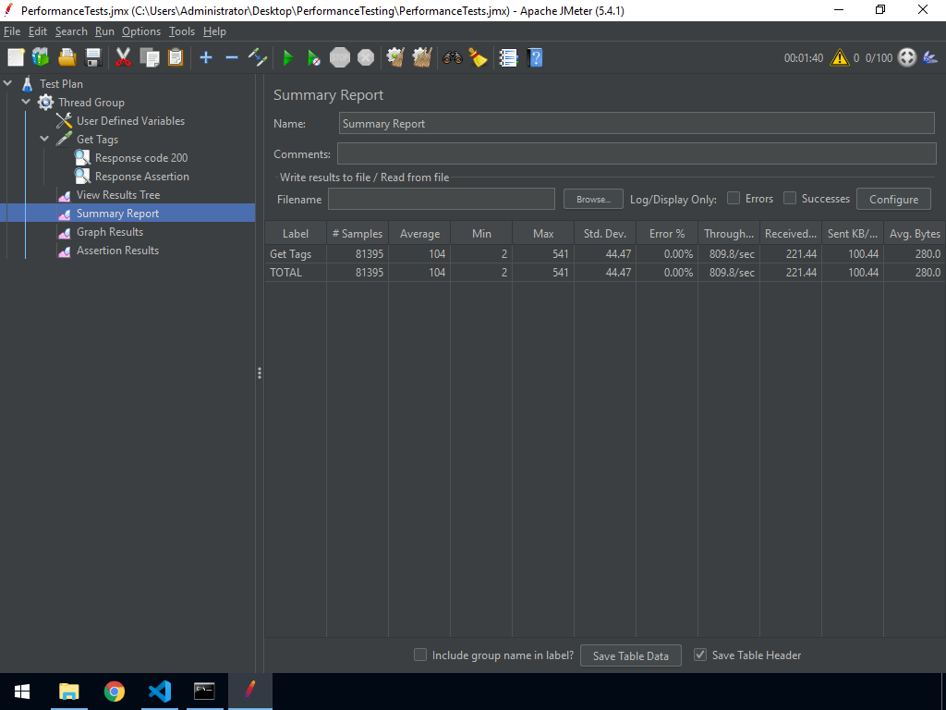Click the warning triangle error indicator

click(x=839, y=56)
